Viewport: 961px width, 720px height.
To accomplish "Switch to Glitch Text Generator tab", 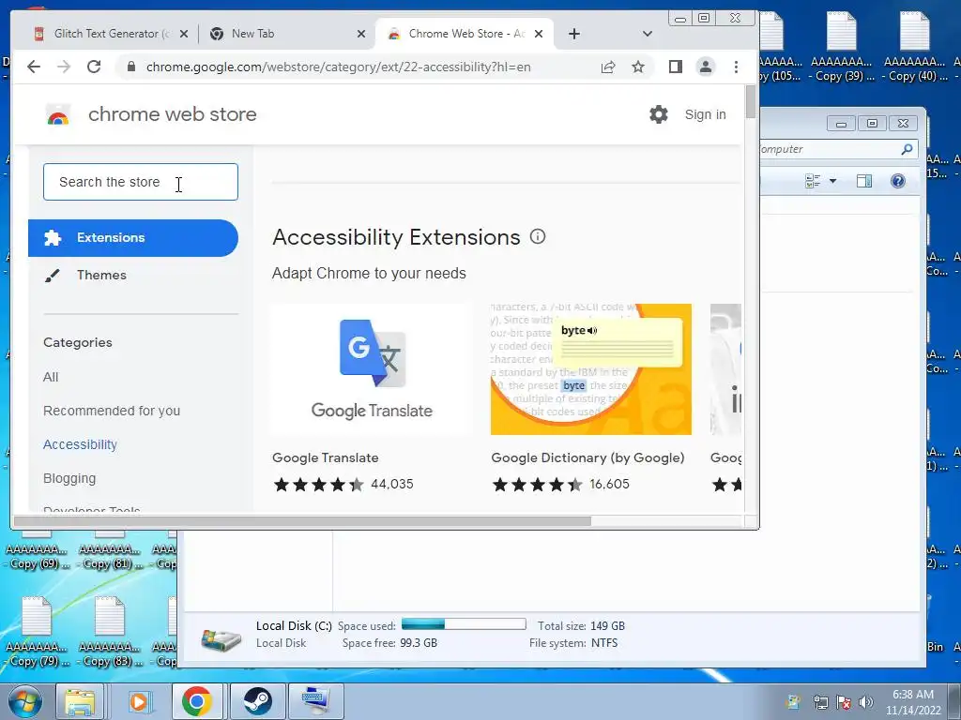I will pos(111,34).
